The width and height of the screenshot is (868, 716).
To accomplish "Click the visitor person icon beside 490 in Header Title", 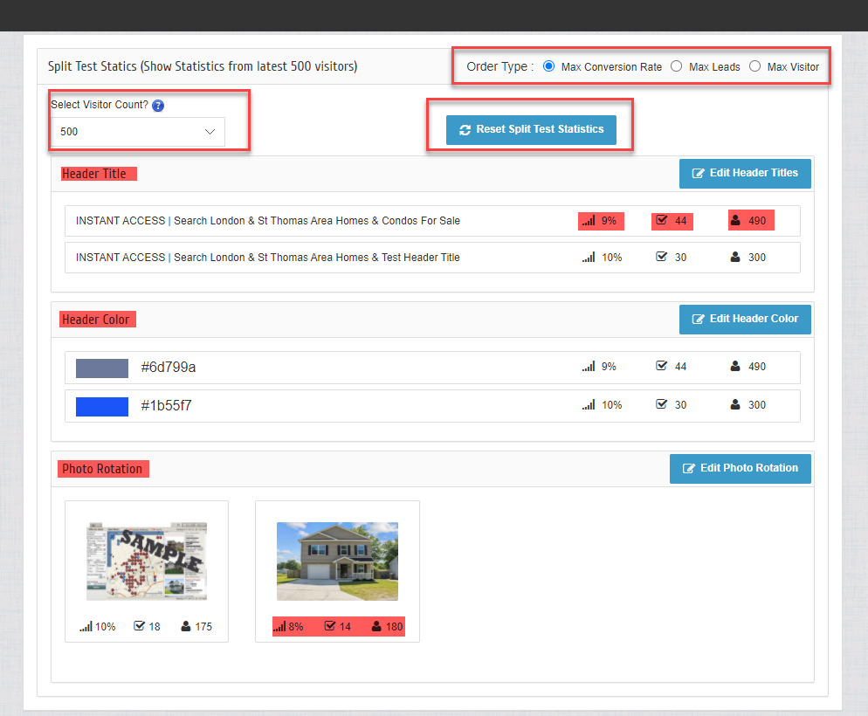I will click(736, 221).
